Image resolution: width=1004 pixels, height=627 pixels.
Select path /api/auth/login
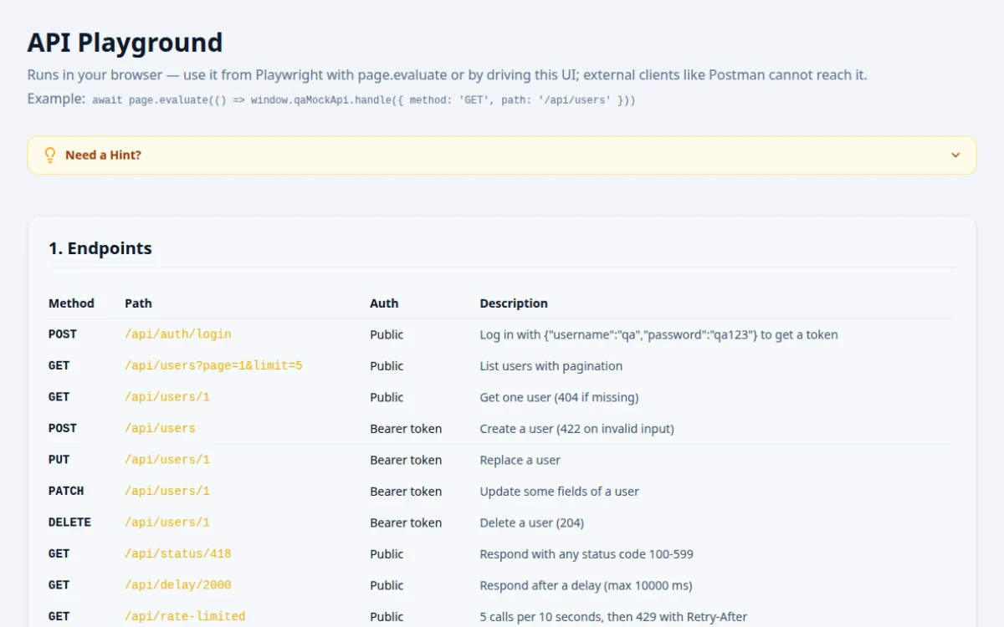(177, 334)
